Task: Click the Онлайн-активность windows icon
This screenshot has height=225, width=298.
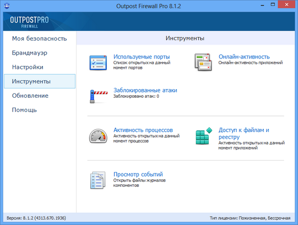Action: 204,62
